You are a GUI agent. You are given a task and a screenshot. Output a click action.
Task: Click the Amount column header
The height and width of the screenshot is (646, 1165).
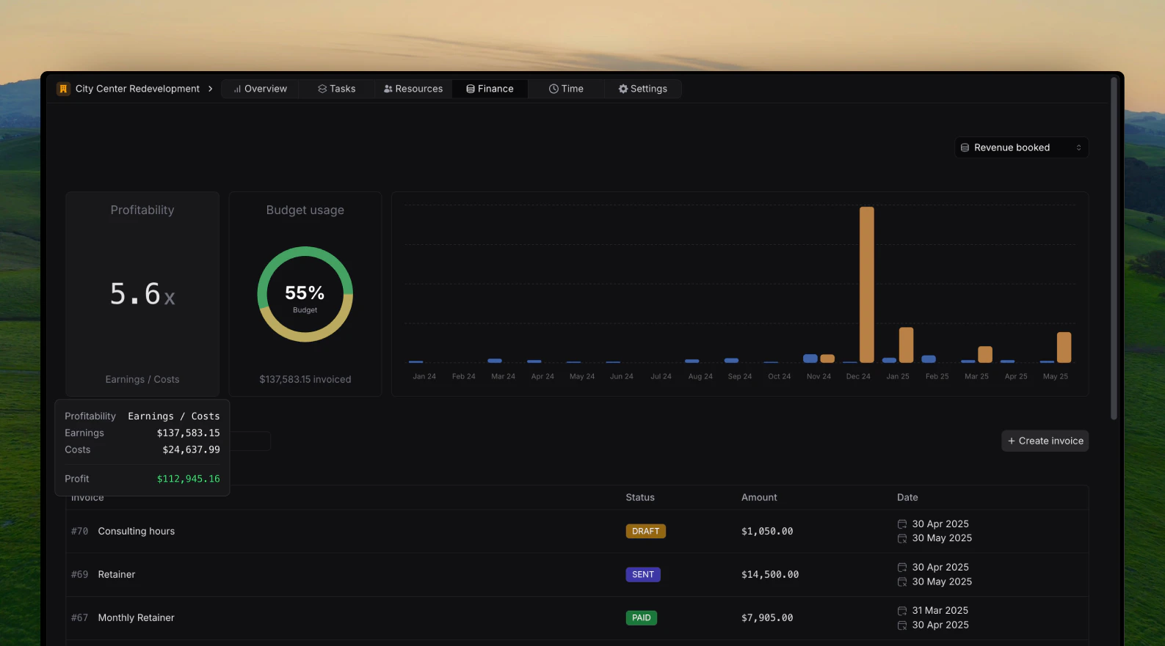tap(759, 497)
